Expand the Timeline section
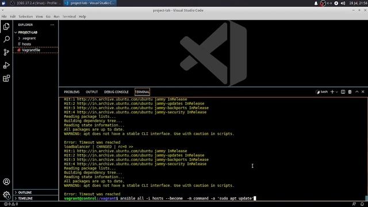 tap(36, 198)
